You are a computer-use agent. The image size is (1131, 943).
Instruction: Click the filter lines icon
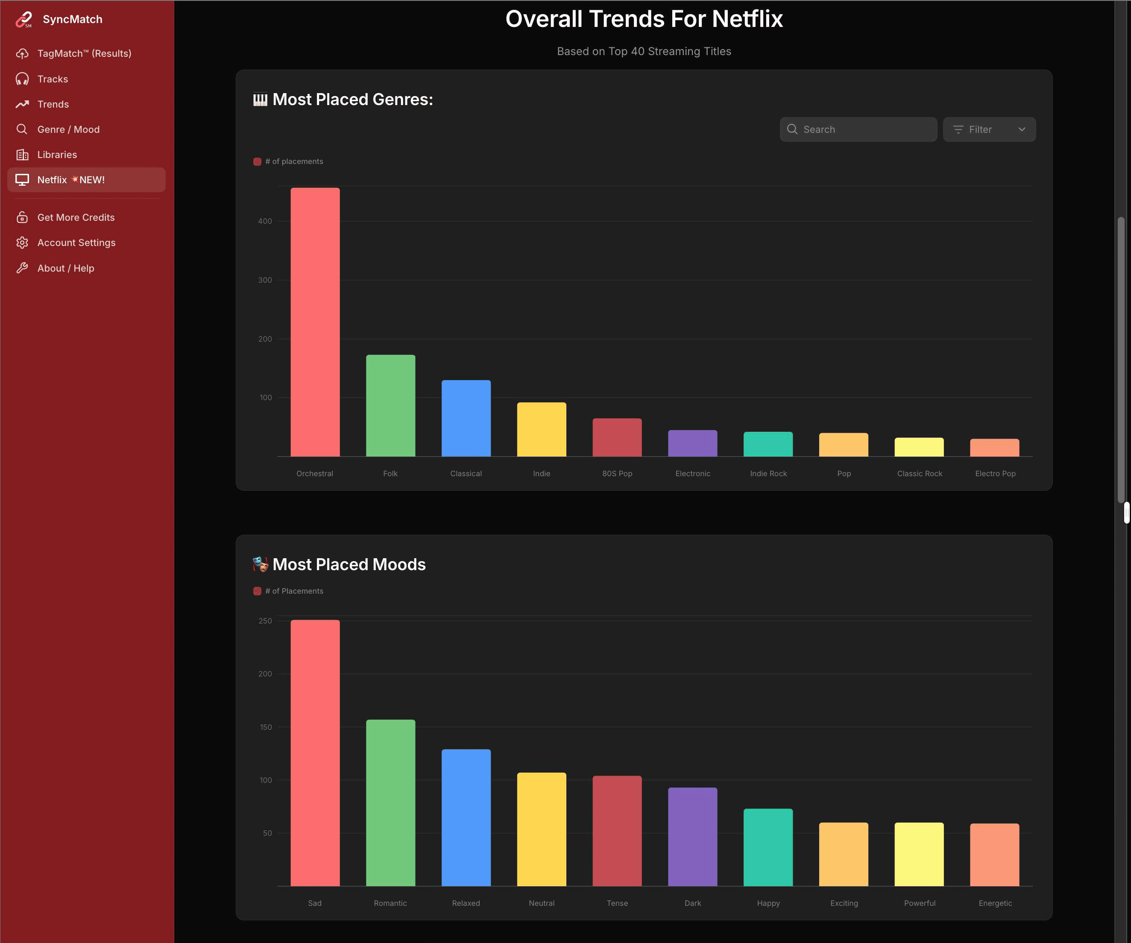tap(958, 130)
